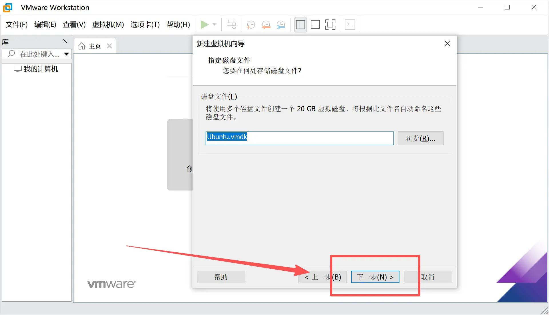Open the 编辑(E) menu
549x315 pixels.
click(45, 25)
